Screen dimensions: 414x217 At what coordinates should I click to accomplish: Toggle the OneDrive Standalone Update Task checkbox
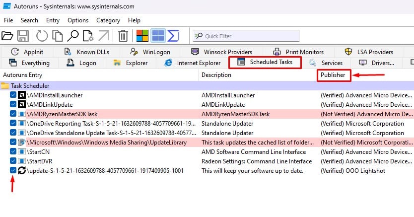click(x=13, y=133)
